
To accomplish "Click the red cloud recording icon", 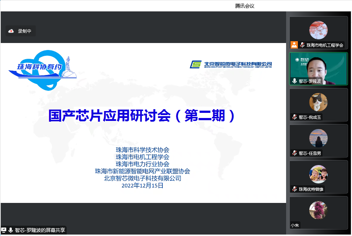I will [x=11, y=31].
